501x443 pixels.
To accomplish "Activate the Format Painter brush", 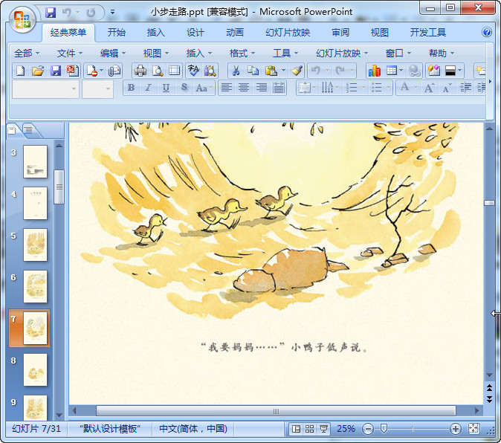I will point(297,71).
